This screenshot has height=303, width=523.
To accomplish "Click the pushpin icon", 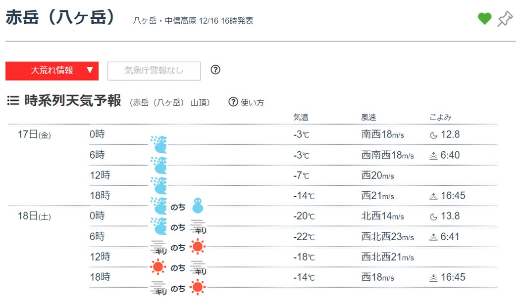I will point(505,19).
